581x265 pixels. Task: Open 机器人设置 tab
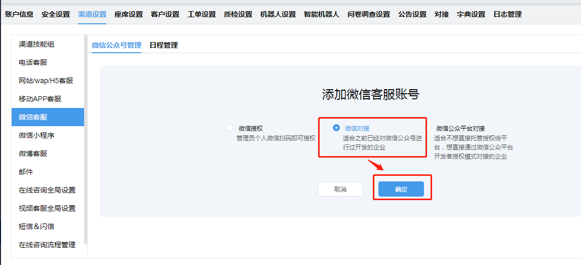[278, 15]
